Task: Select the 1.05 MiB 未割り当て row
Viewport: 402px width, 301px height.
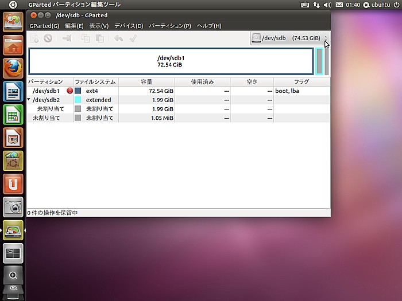Action: pos(179,118)
